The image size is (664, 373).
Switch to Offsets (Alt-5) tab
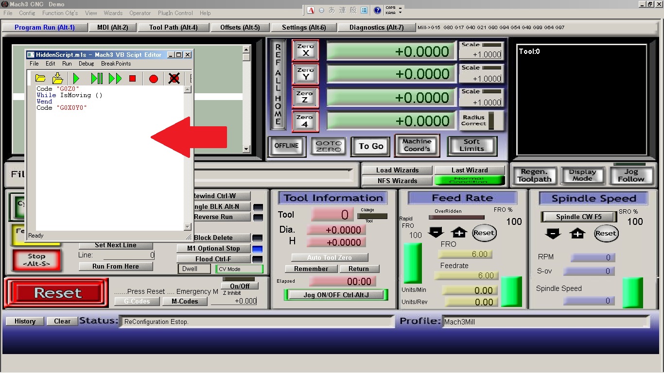tap(240, 27)
